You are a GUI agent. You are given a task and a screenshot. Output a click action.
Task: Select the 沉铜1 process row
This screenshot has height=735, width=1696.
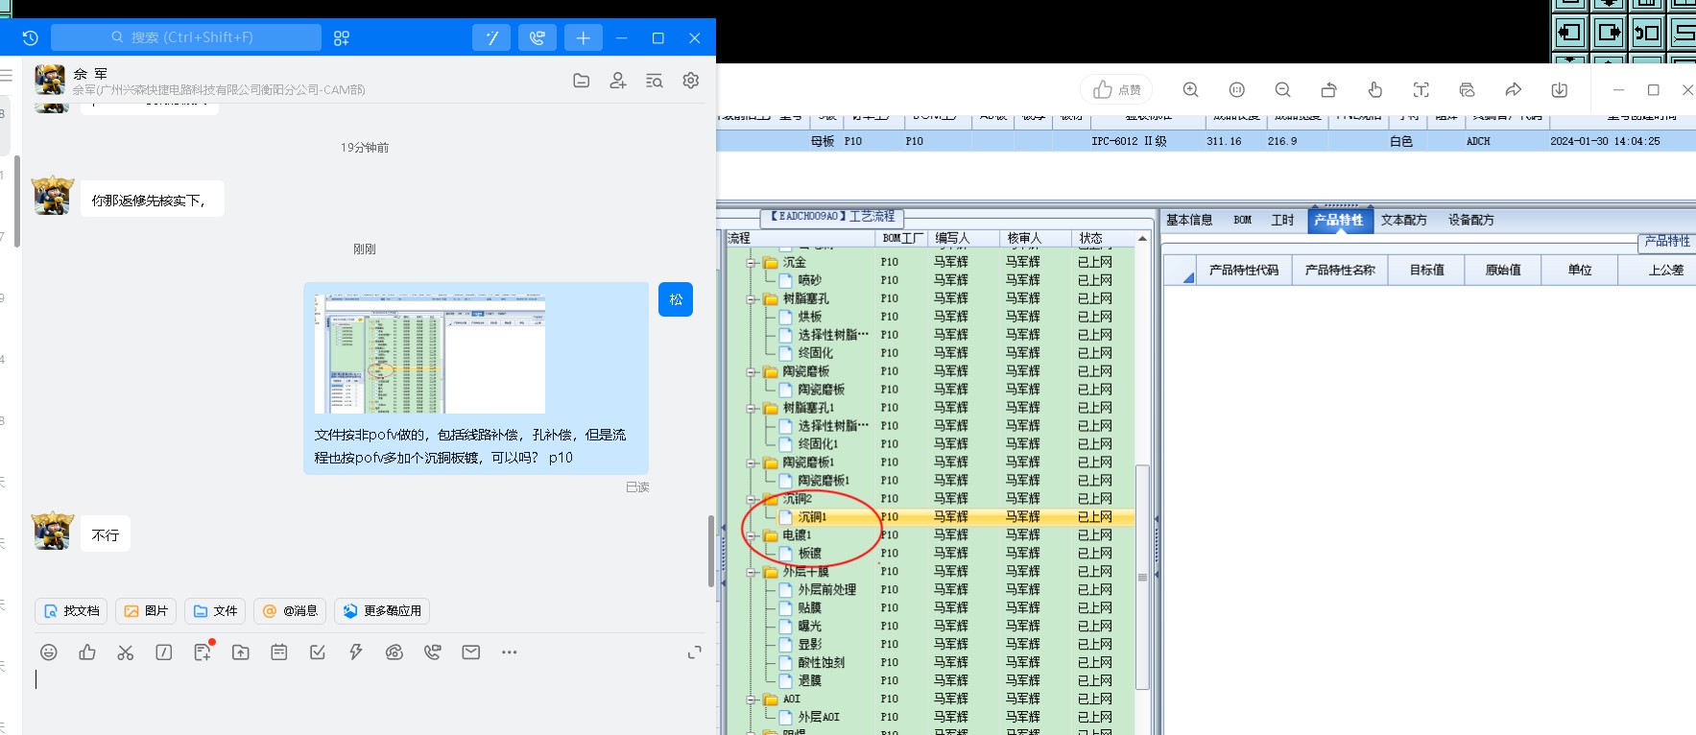931,517
